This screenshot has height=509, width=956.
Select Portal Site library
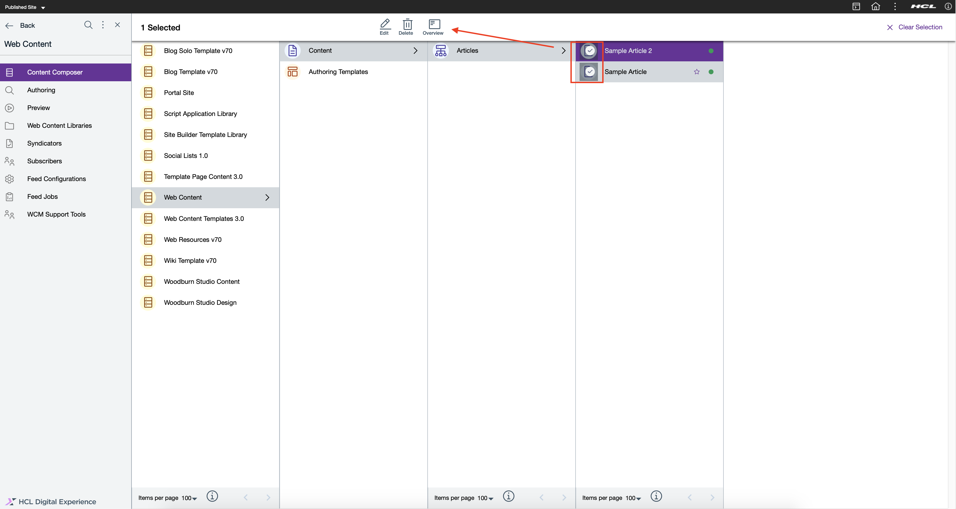tap(206, 93)
